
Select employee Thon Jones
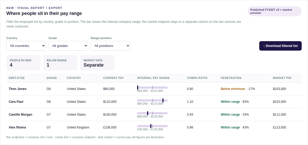17,89
